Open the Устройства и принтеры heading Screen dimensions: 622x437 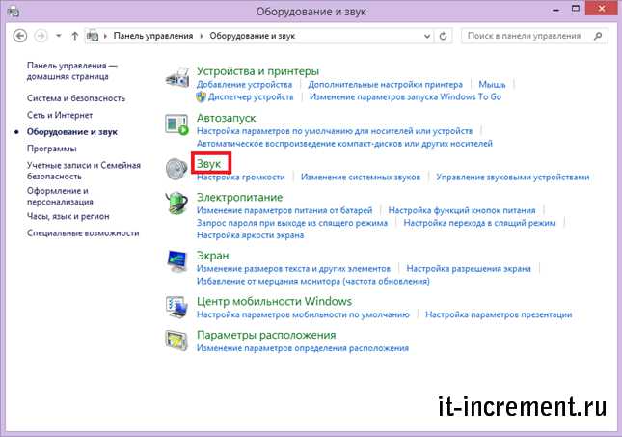point(257,71)
